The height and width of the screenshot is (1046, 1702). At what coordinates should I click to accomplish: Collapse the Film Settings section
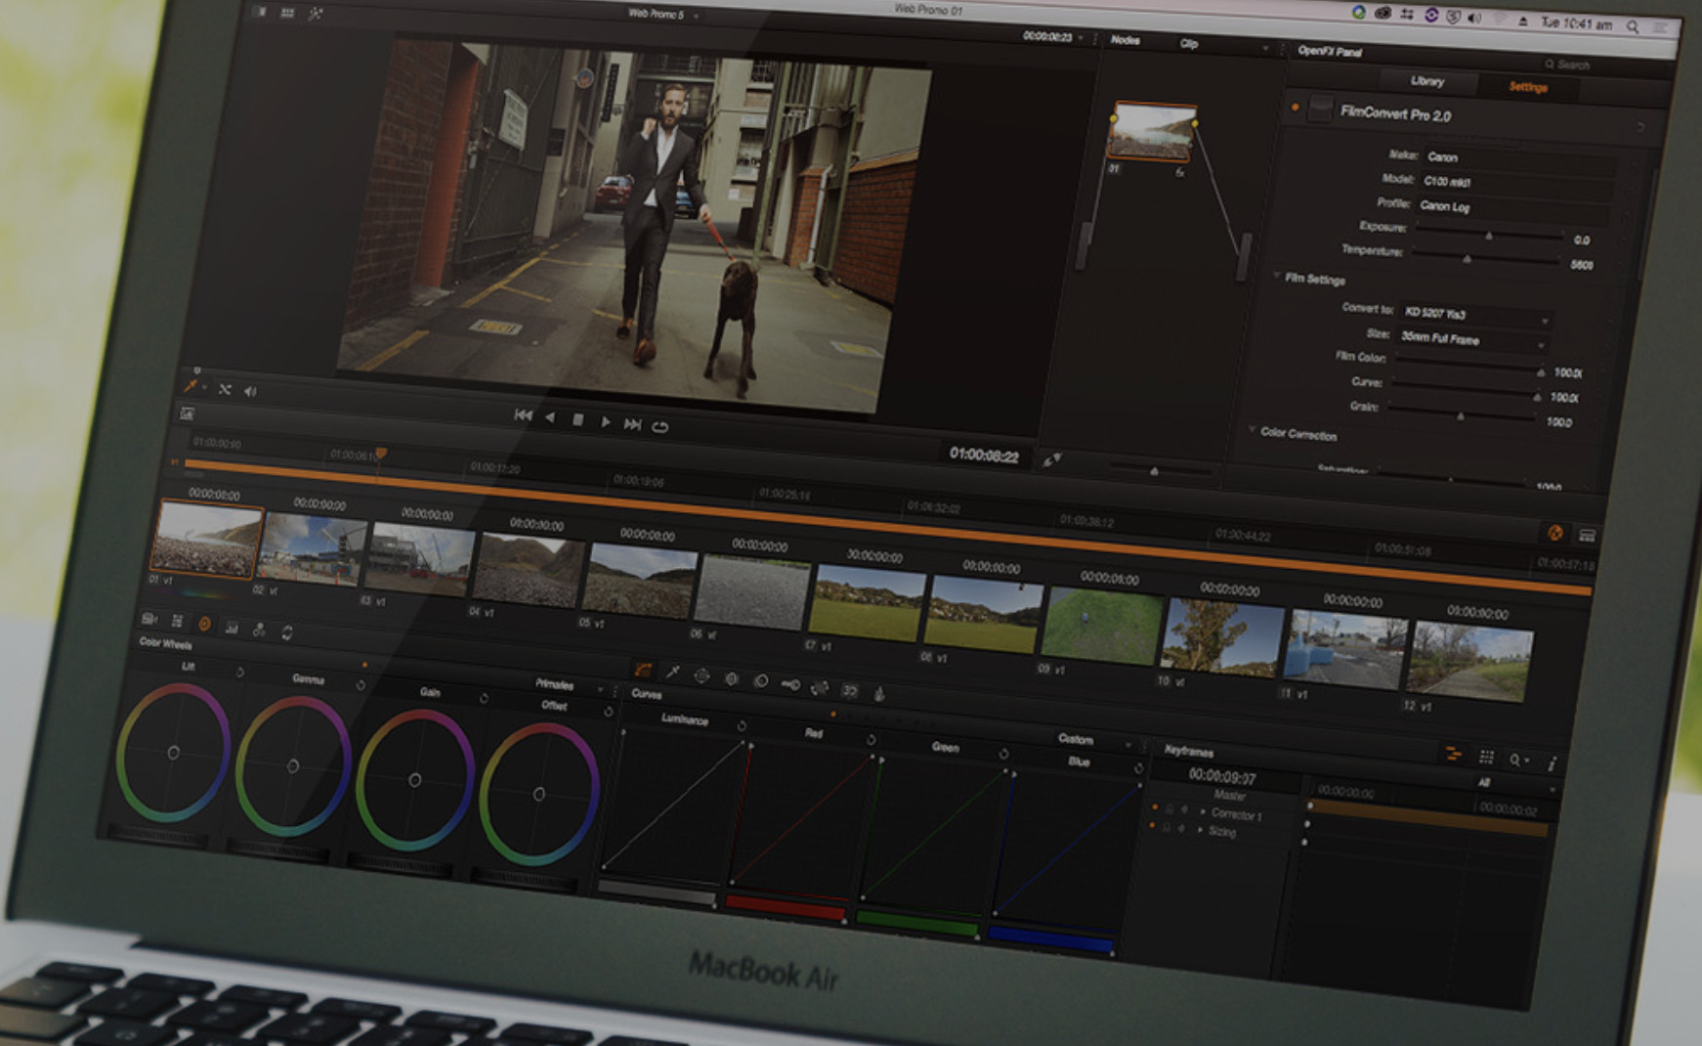[1277, 276]
